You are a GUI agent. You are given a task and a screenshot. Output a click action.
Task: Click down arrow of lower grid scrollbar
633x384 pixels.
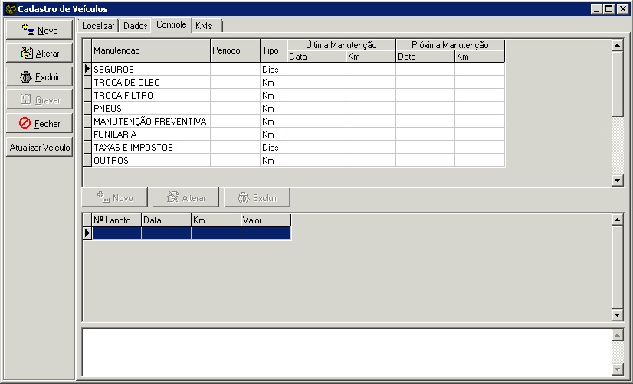[x=618, y=315]
